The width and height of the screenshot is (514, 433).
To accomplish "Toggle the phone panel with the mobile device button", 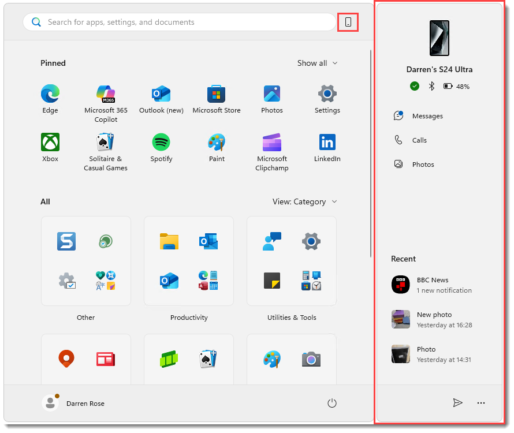I will 348,21.
